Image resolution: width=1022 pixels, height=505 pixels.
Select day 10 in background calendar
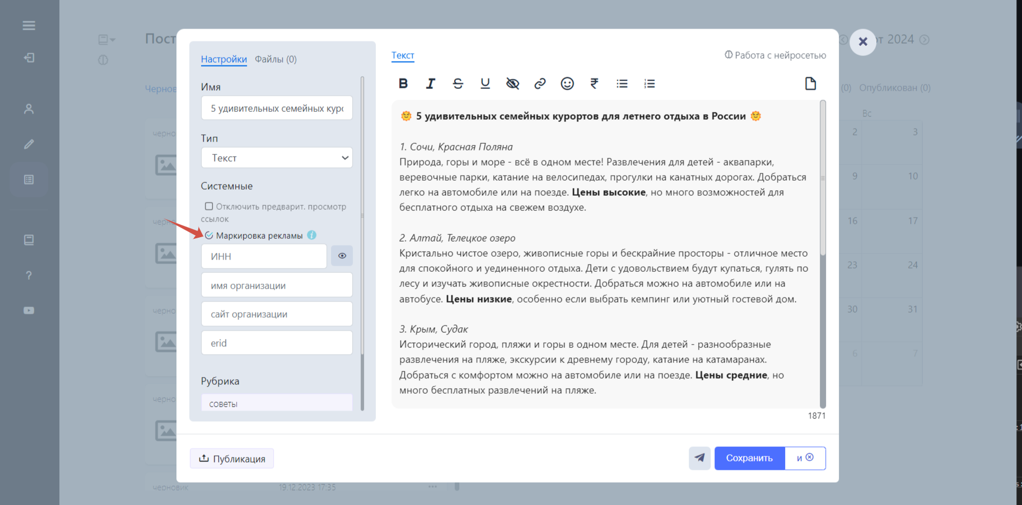pyautogui.click(x=892, y=187)
